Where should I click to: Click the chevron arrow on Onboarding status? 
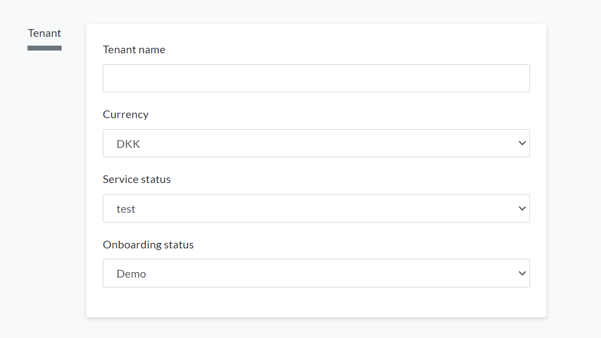point(522,273)
